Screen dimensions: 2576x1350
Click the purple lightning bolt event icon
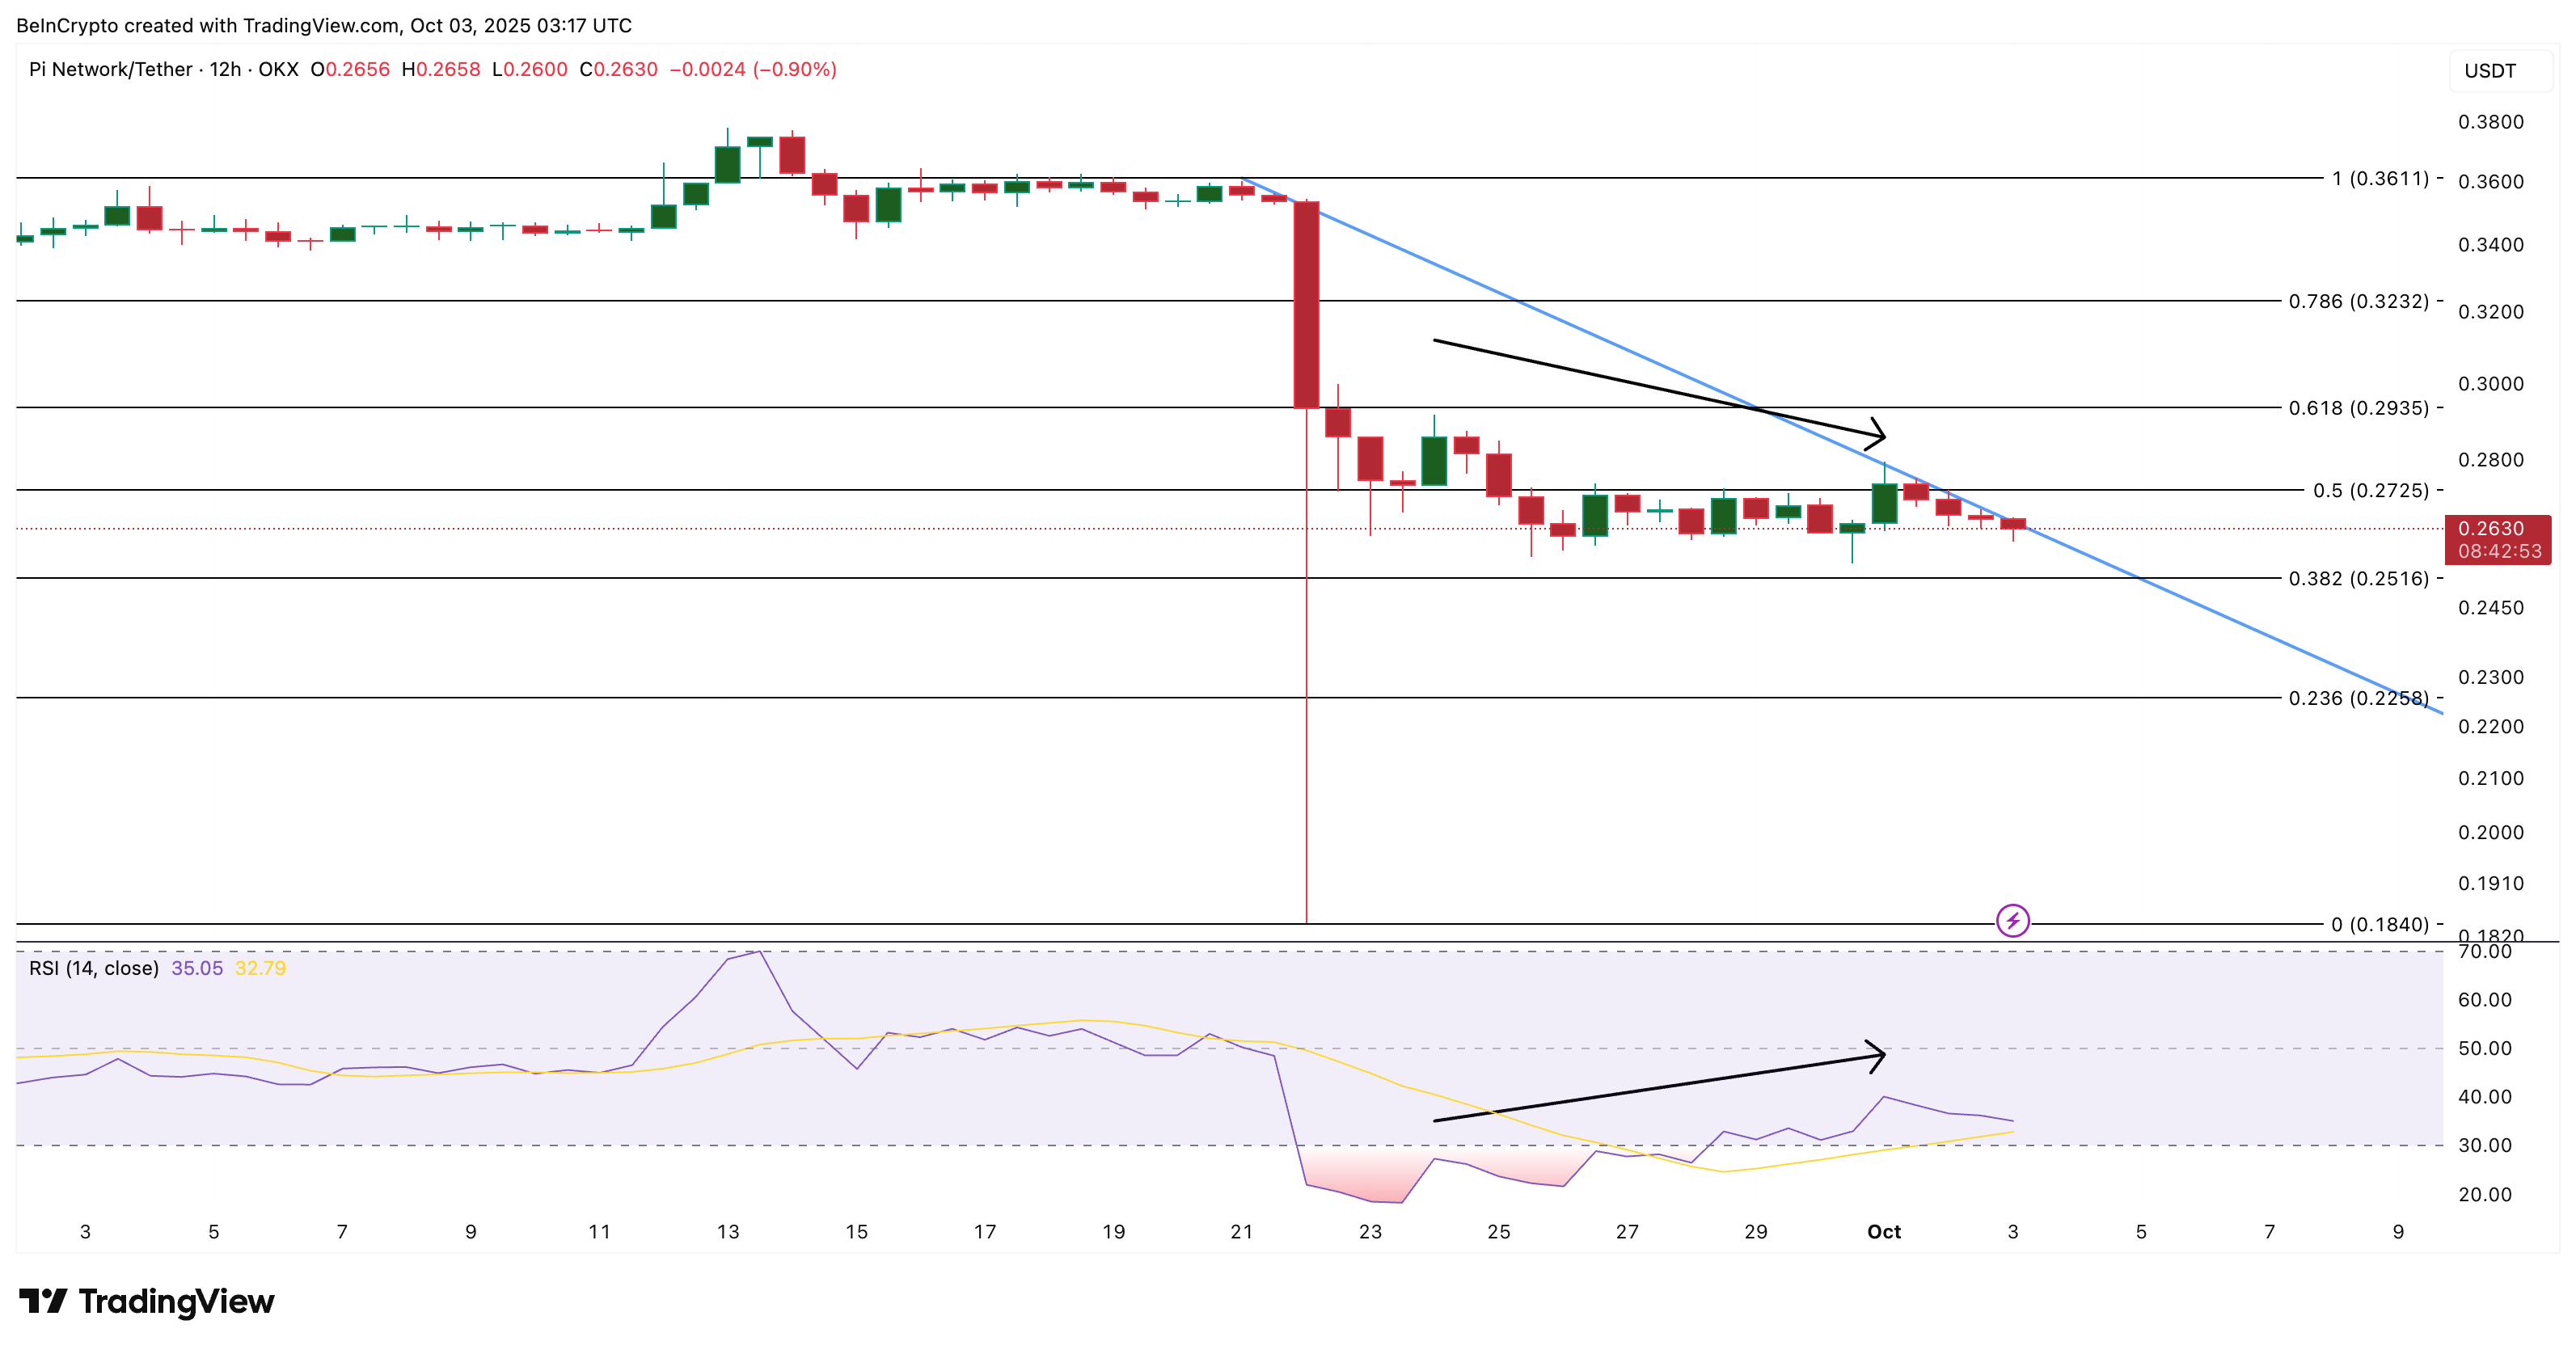(x=2012, y=920)
